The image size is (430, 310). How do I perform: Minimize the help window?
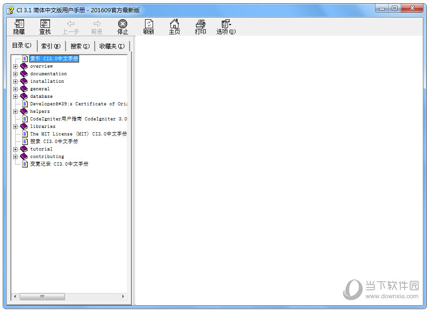[382, 8]
